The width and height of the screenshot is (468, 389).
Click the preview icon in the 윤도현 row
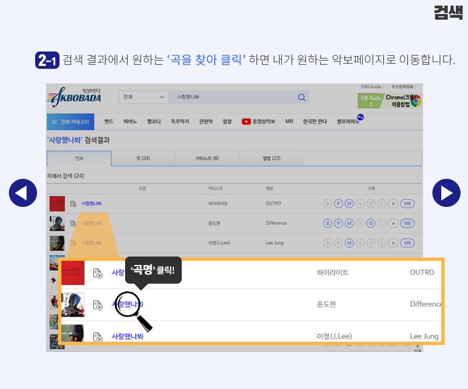click(73, 223)
